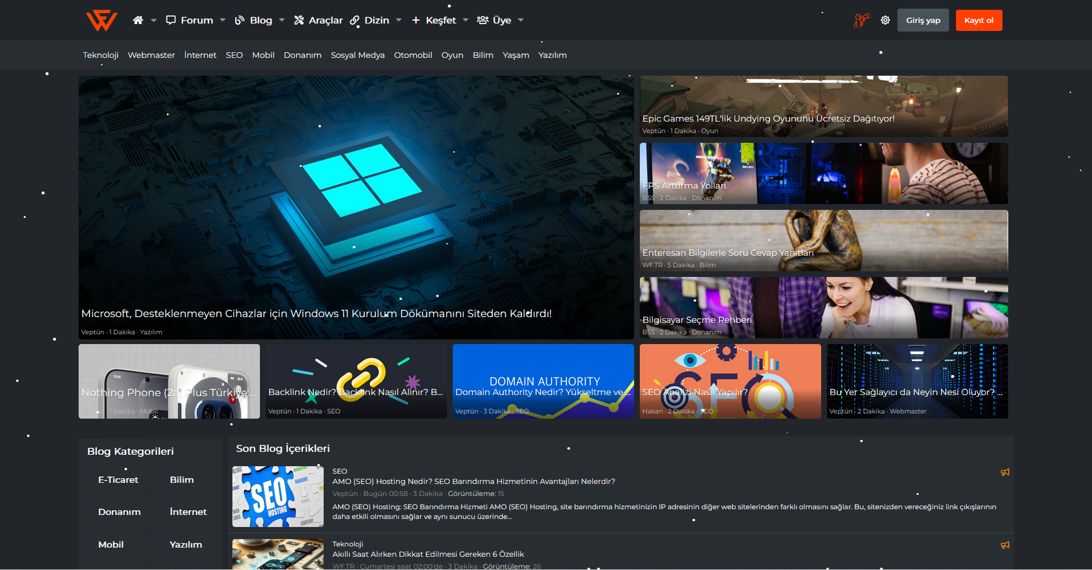The width and height of the screenshot is (1092, 570).
Task: Click the Forum speech bubble icon
Action: pos(171,20)
